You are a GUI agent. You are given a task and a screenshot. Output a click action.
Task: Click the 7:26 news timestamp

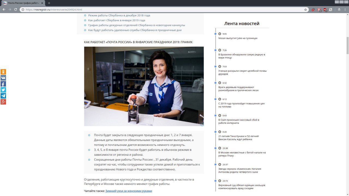[224, 50]
